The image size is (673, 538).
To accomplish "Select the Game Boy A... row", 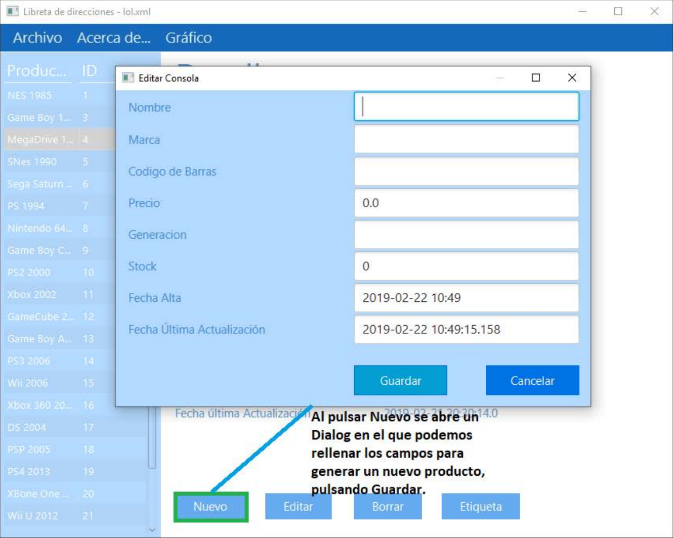I will (x=60, y=339).
